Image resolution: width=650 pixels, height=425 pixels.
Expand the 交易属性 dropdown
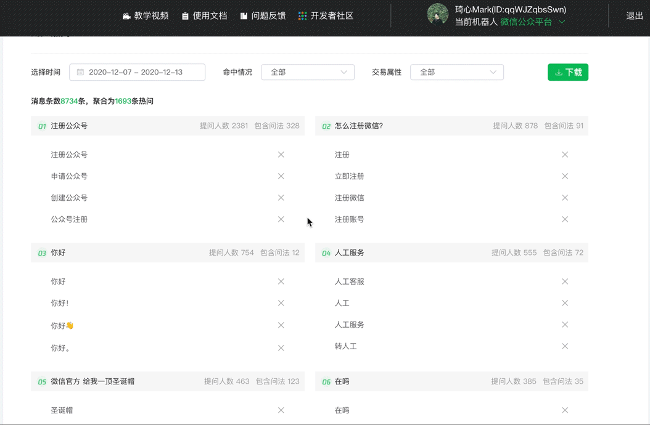457,72
